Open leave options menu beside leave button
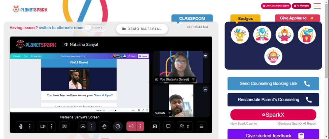The width and height of the screenshot is (329, 139). pyautogui.click(x=140, y=127)
